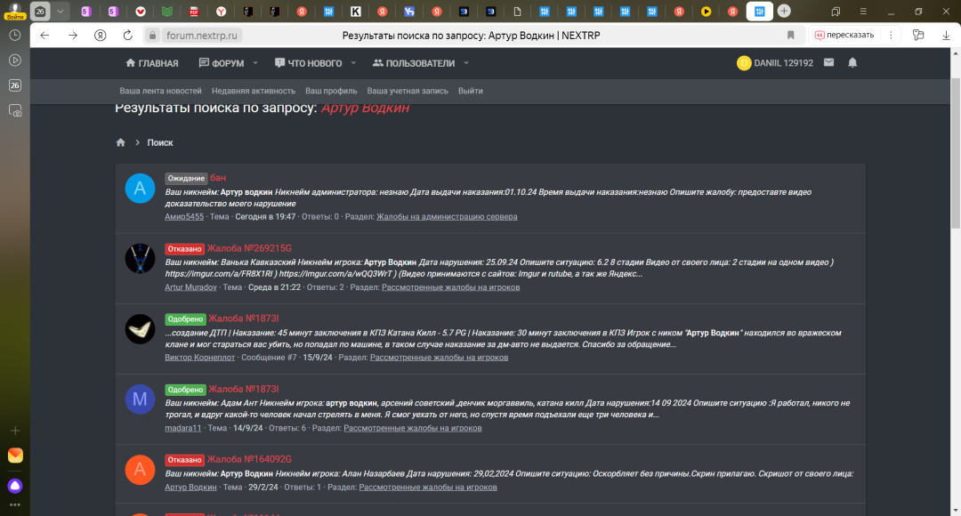Open thread Жалоба №164092G
The width and height of the screenshot is (961, 516).
click(x=249, y=459)
